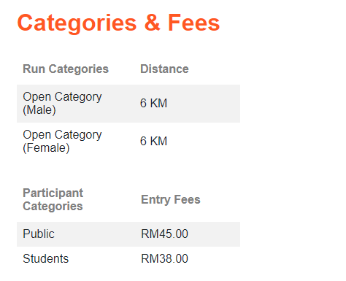Click the Students participant row label
Image resolution: width=346 pixels, height=281 pixels.
(x=46, y=258)
